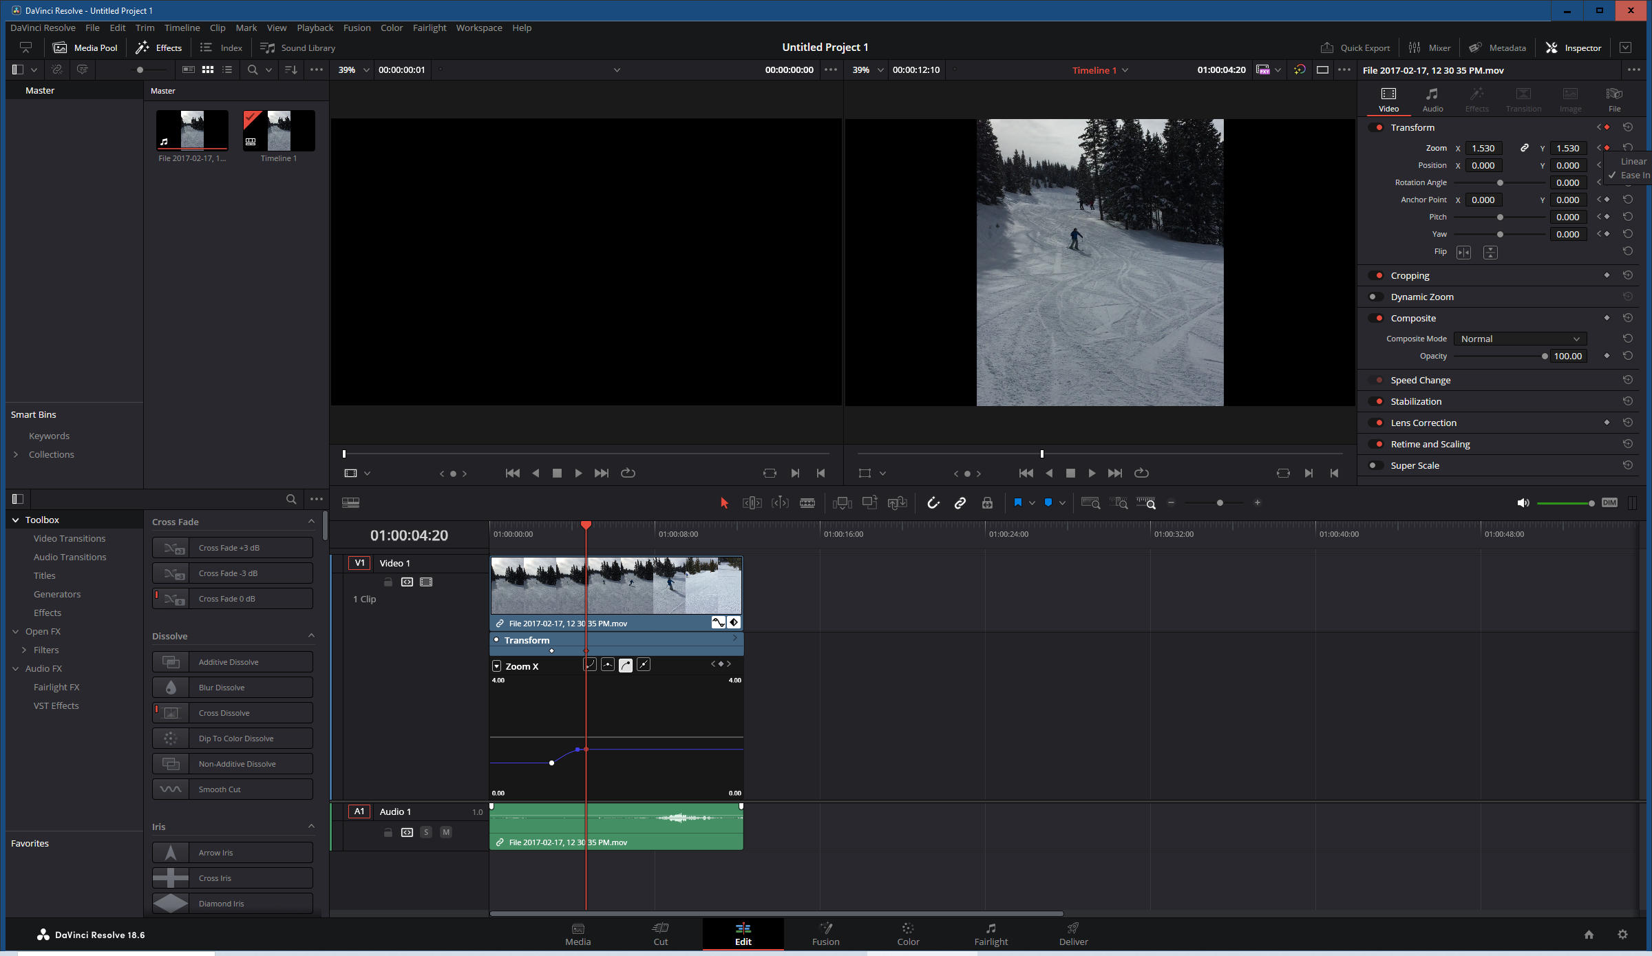This screenshot has height=956, width=1652.
Task: Enable the Super Scale toggle
Action: (1377, 465)
